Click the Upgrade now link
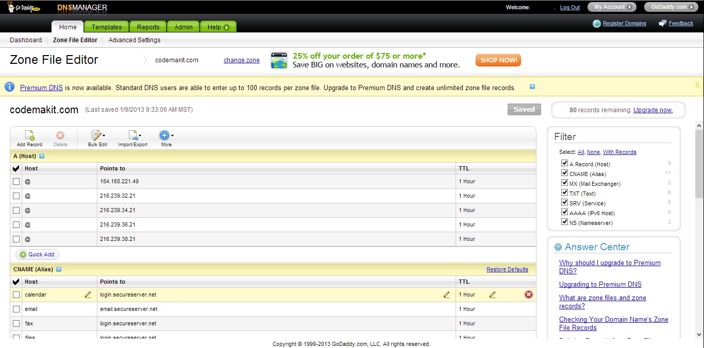Viewport: 704px width, 348px height. click(653, 110)
